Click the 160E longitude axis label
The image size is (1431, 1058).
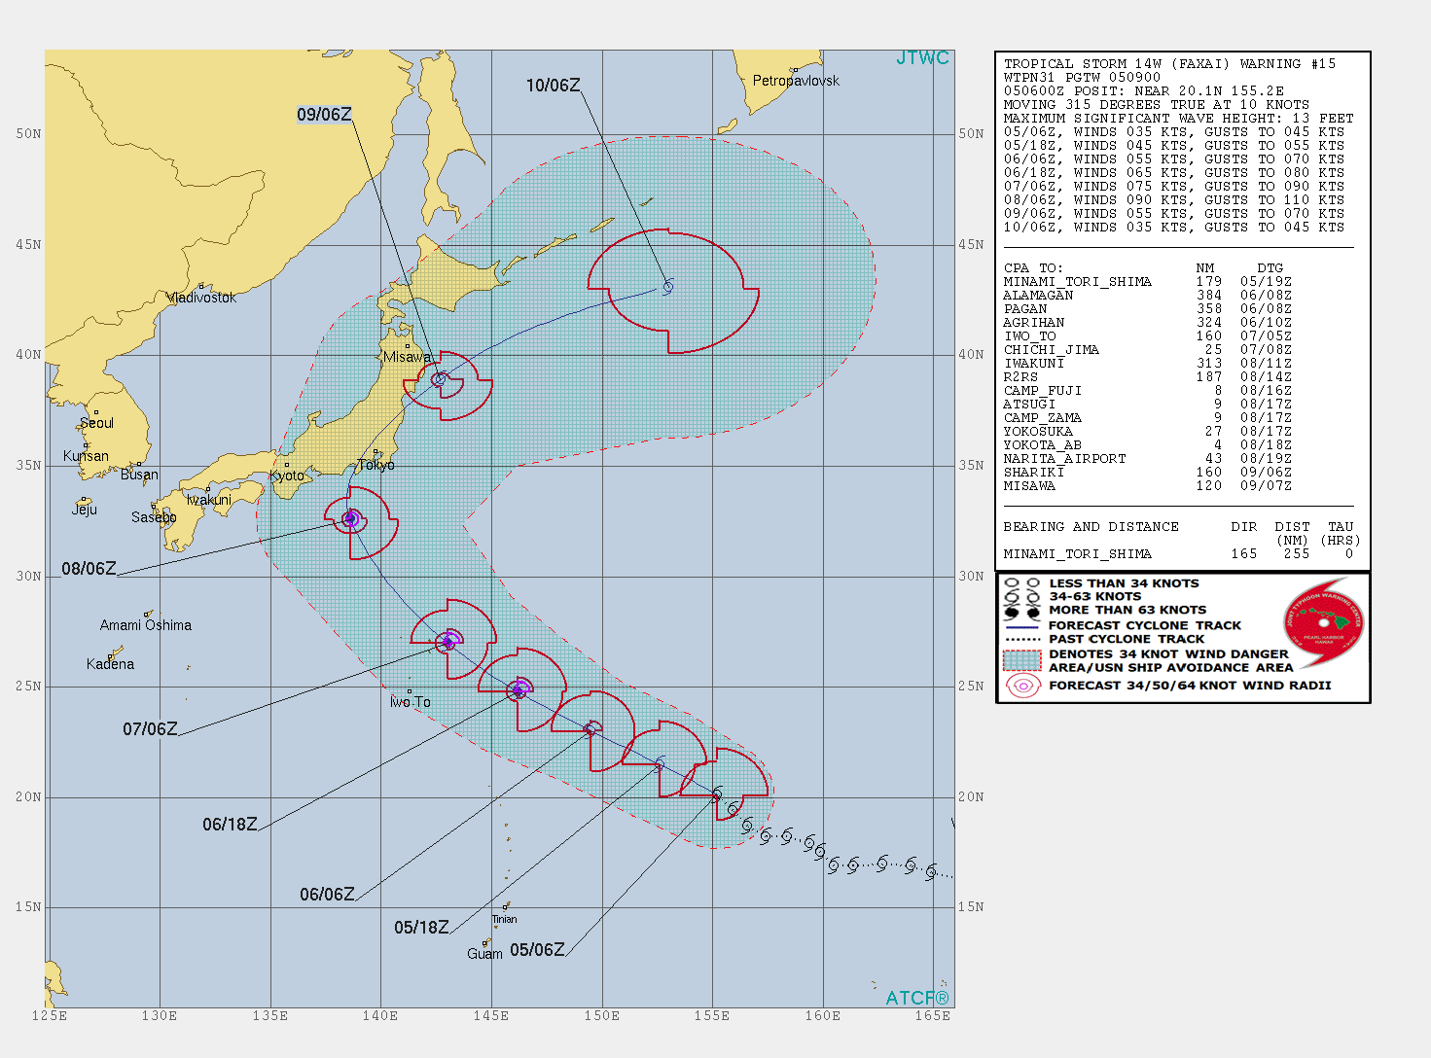click(x=822, y=1016)
